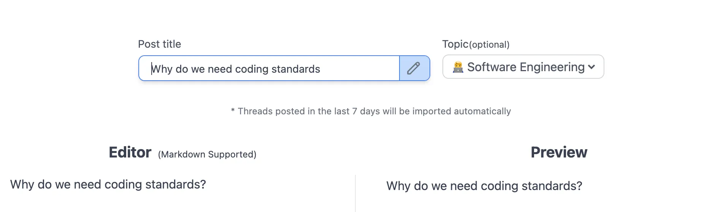Click the '(Markdown Supported)' note
Viewport: 707px width, 212px height.
pyautogui.click(x=207, y=154)
